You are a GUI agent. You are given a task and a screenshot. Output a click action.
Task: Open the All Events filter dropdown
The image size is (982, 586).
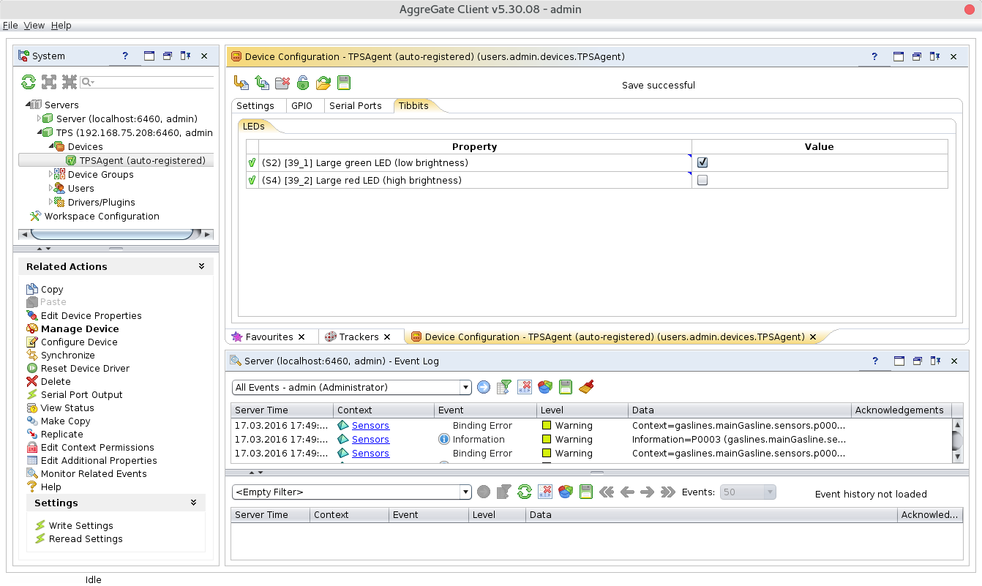pyautogui.click(x=465, y=387)
